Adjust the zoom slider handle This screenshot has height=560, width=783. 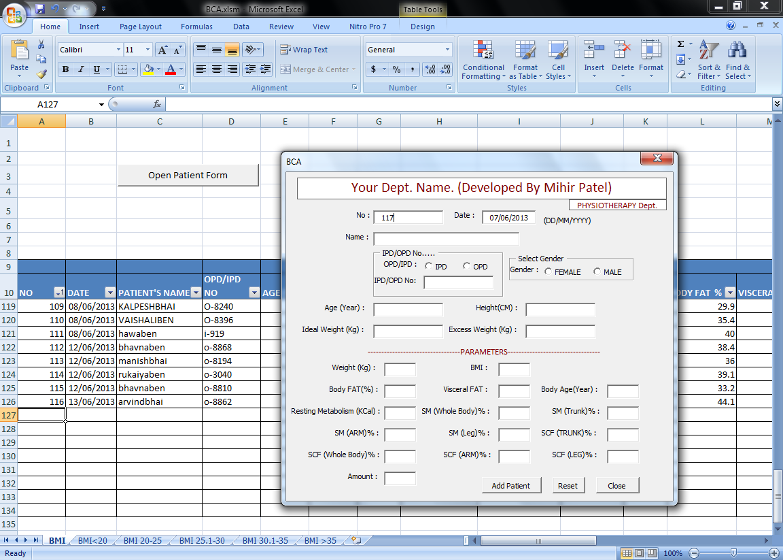733,553
